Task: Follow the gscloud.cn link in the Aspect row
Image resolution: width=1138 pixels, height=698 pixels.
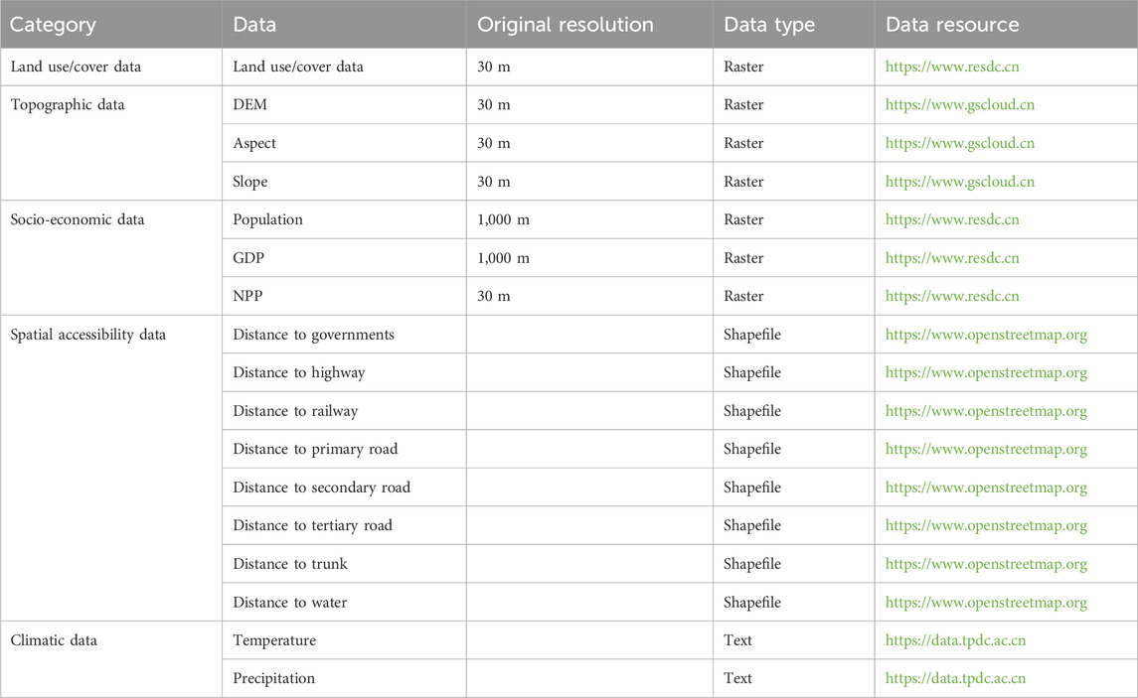Action: [x=959, y=144]
